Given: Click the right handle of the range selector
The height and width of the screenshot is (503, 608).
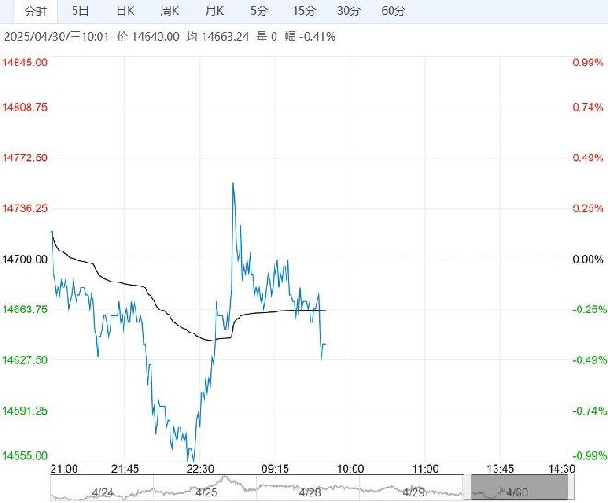Looking at the screenshot, I should [x=571, y=487].
